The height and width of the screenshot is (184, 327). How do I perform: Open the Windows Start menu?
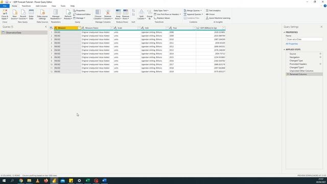tap(4, 180)
